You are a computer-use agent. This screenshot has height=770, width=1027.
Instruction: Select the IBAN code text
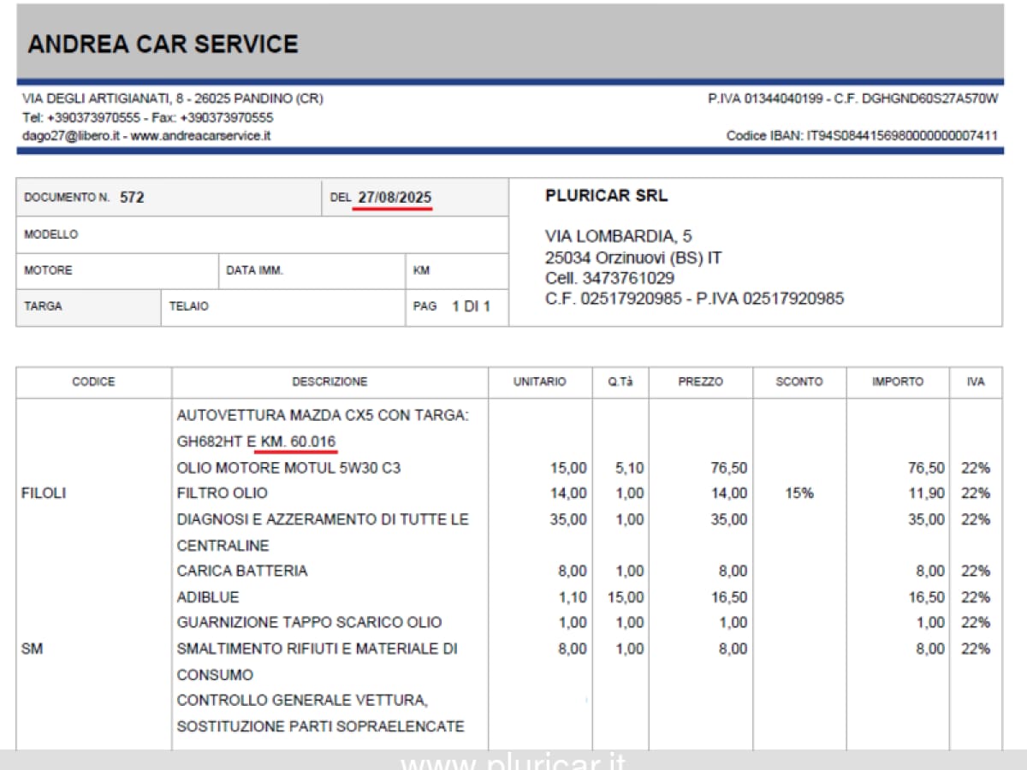coord(902,136)
